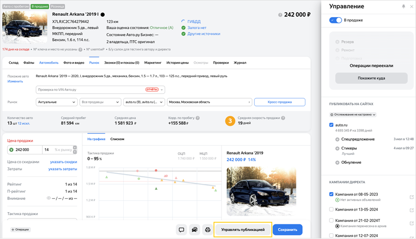Open the Все продавцы dropdown
Viewport: 416px width, 239px height.
(100, 102)
